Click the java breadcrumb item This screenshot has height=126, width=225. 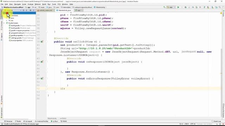49,7
